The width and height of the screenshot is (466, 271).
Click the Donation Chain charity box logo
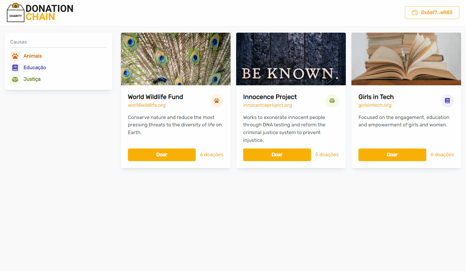point(16,13)
